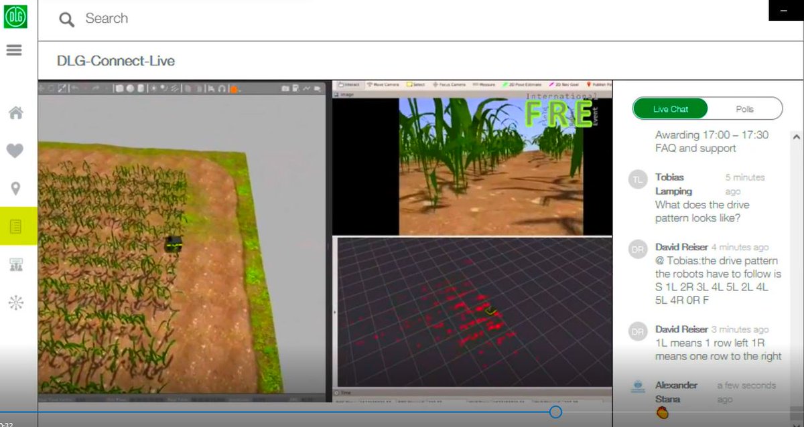Screen dimensions: 804x427
Task: Add a spot light in Gazebo
Action: 163,88
